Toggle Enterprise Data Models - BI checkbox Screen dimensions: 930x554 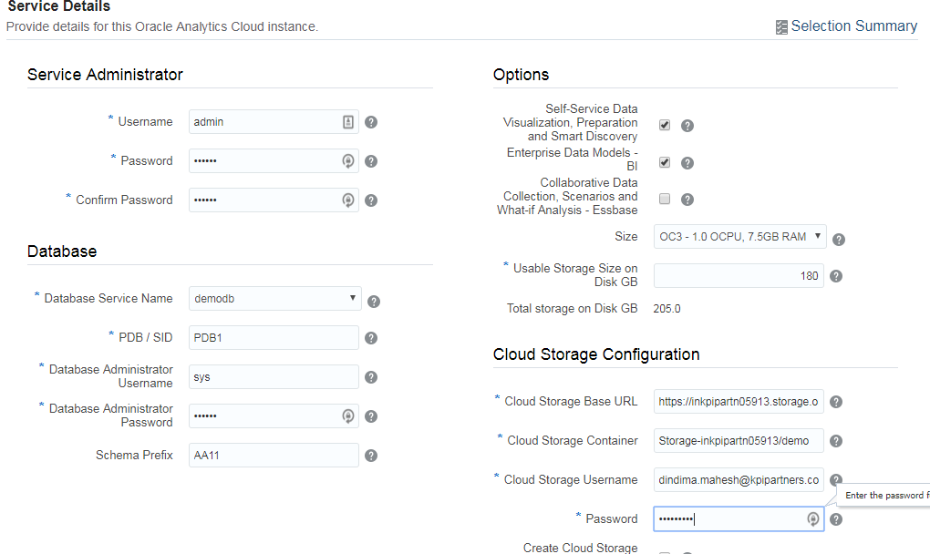pos(665,162)
